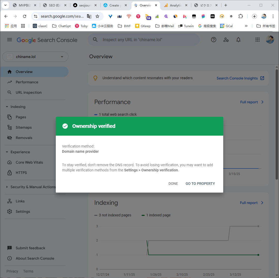Open the Google apps grid
279x278 pixels.
pos(257,40)
